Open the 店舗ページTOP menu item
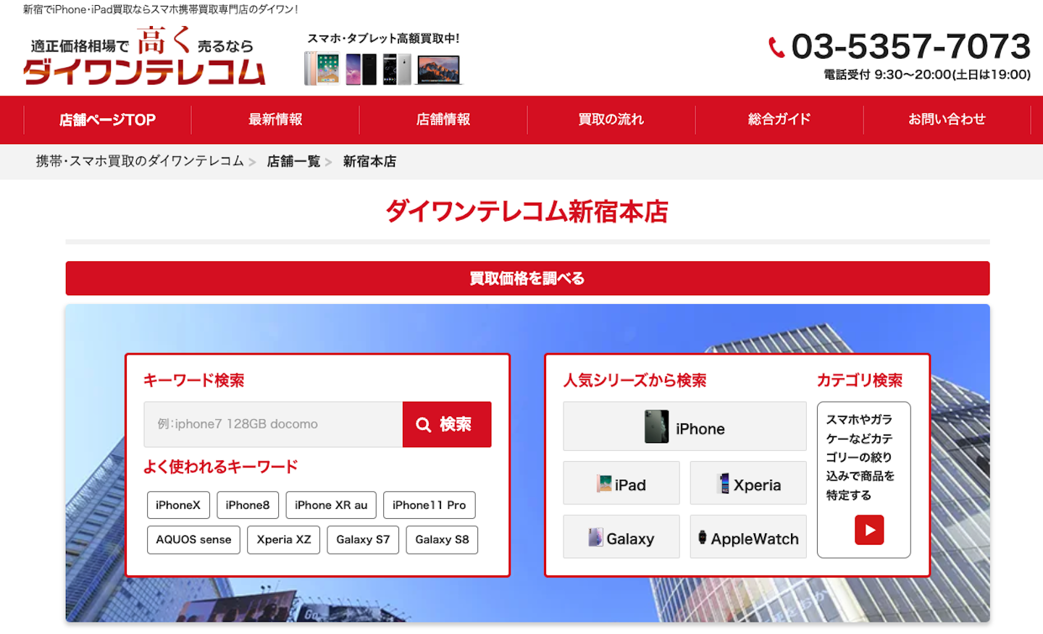Screen dimensions: 1043x634 tap(107, 119)
